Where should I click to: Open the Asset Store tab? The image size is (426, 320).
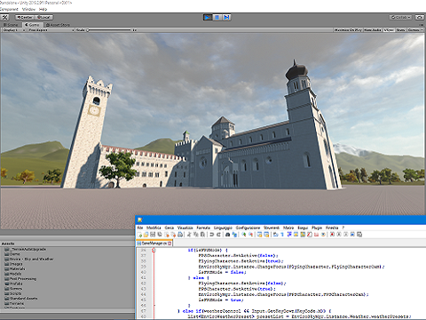tap(58, 25)
